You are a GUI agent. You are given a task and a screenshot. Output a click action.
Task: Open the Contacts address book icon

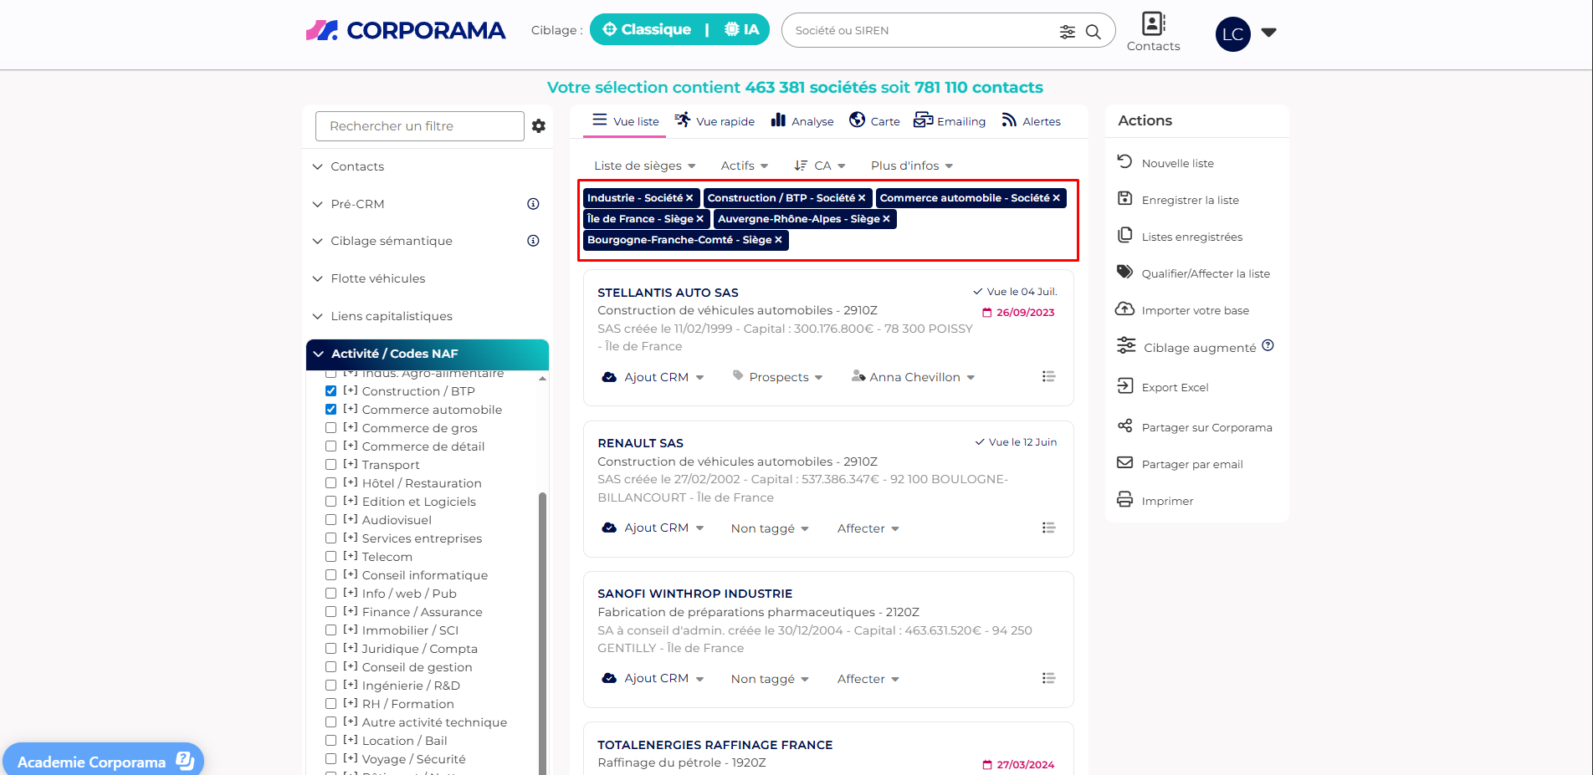[x=1153, y=24]
